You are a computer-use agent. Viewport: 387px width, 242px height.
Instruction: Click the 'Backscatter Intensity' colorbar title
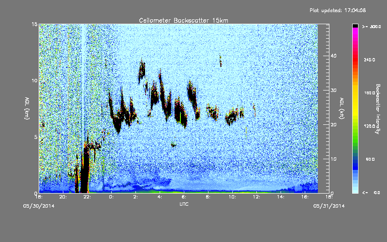pos(378,109)
